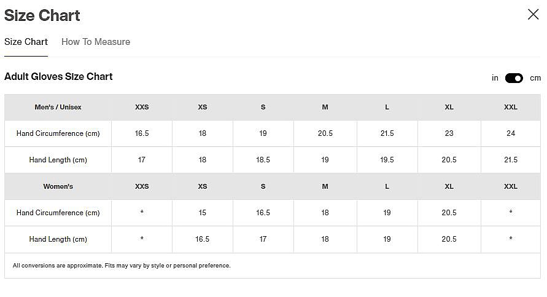Click the conversions are approximate footnote
Screen dimensions: 547x297
tap(122, 266)
